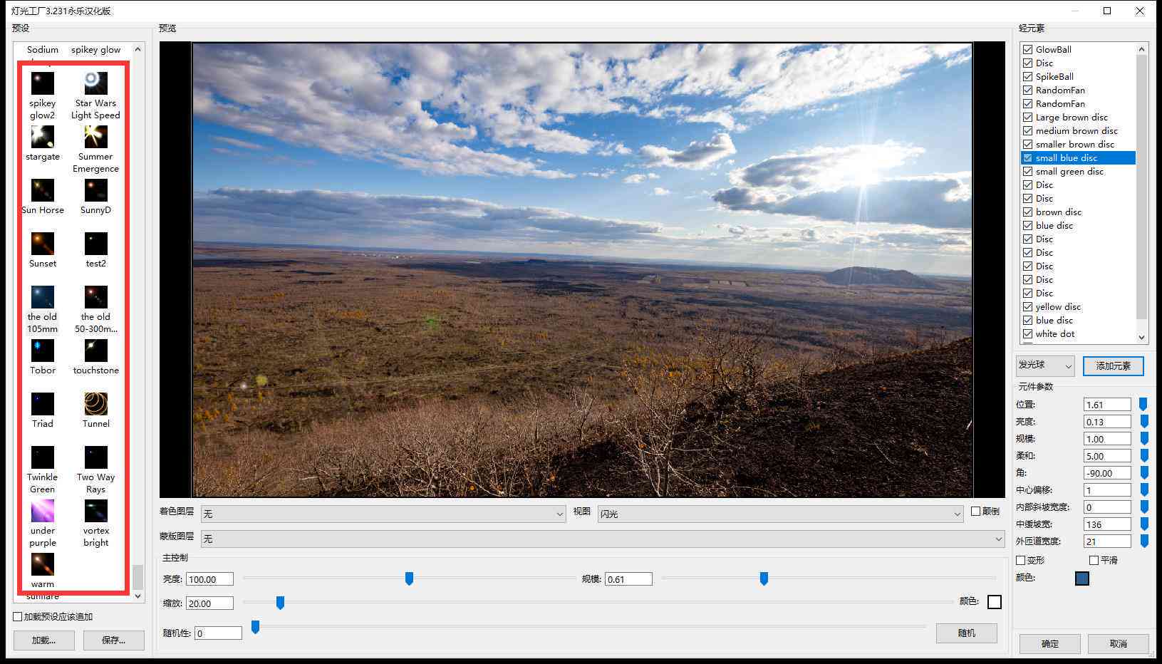1162x664 pixels.
Task: Select the Sun Horse preset thumbnail
Action: [x=43, y=190]
